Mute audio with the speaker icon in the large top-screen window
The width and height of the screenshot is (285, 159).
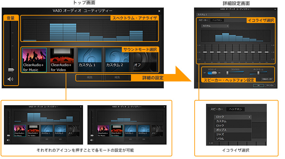pos(10,79)
